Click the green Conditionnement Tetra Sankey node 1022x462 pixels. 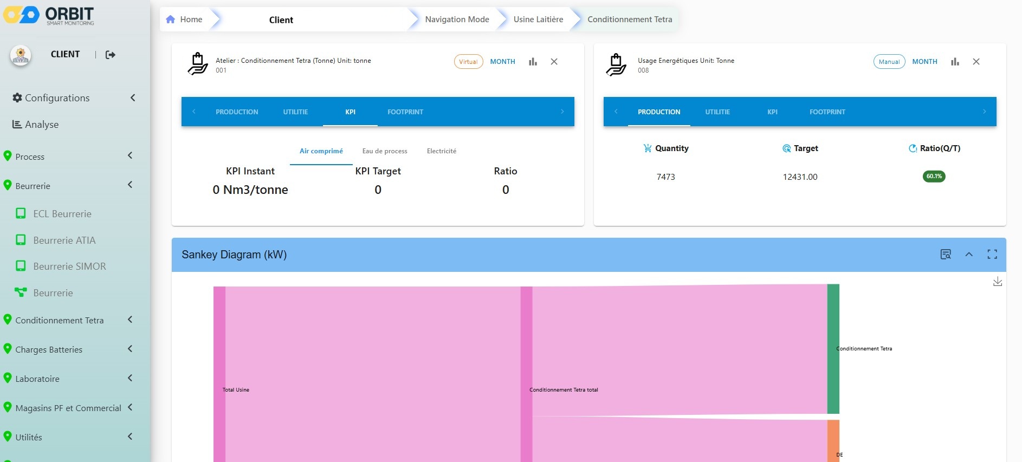(x=833, y=349)
